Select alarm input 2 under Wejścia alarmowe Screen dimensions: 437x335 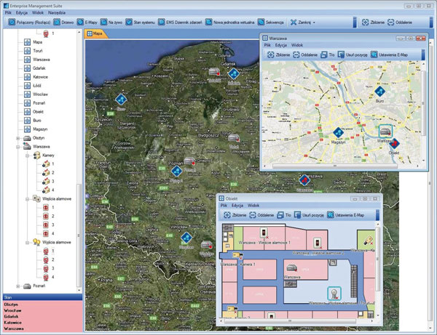point(49,217)
